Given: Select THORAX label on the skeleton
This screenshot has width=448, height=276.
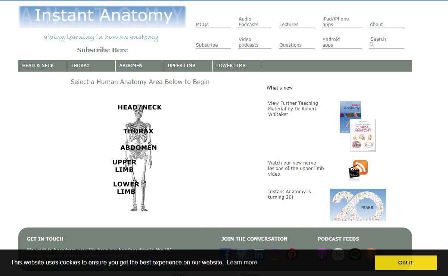Looking at the screenshot, I should 139,131.
